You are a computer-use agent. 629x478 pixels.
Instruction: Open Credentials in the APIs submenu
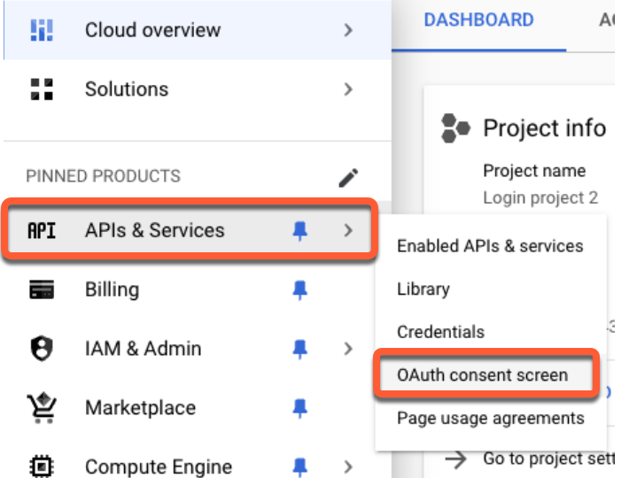[440, 332]
